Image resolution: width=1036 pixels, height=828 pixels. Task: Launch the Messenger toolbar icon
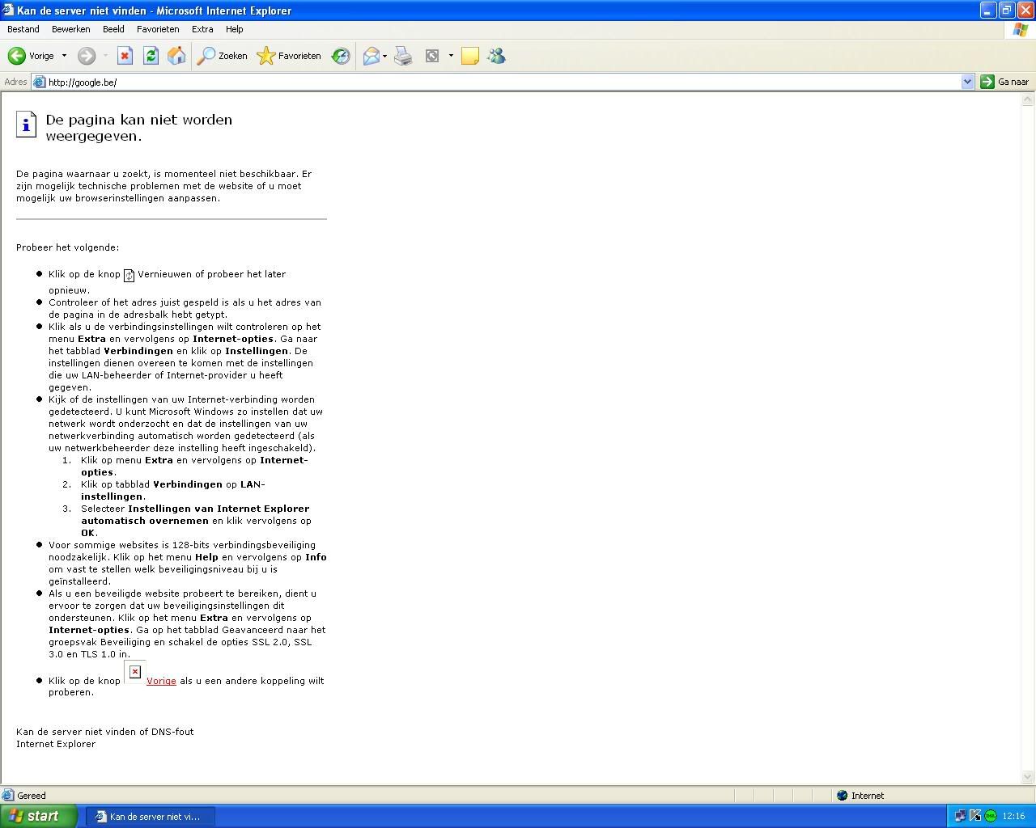point(496,56)
